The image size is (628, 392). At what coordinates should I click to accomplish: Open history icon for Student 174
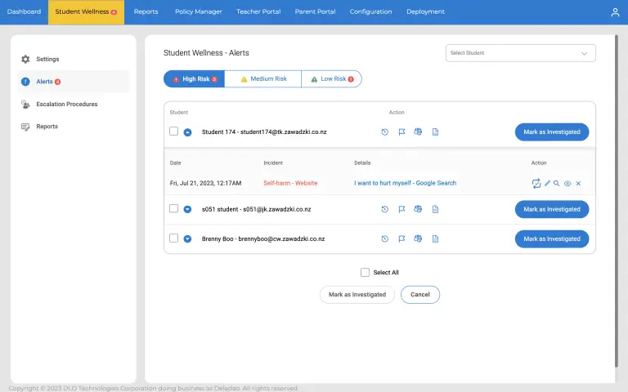(384, 132)
